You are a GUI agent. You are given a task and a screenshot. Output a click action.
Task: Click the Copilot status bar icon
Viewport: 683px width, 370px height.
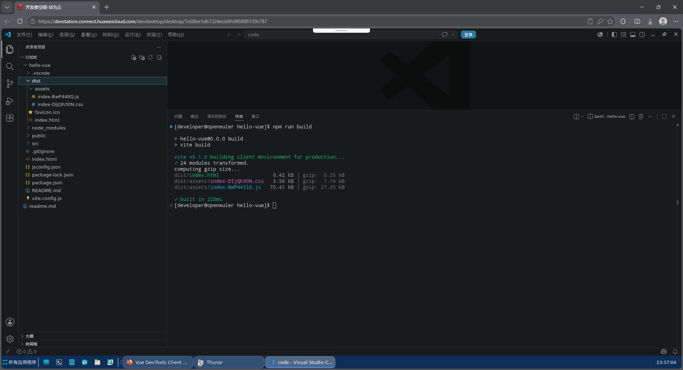pos(664,351)
